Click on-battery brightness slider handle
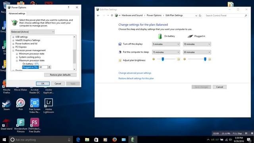The width and height of the screenshot is (254, 143). [163, 59]
